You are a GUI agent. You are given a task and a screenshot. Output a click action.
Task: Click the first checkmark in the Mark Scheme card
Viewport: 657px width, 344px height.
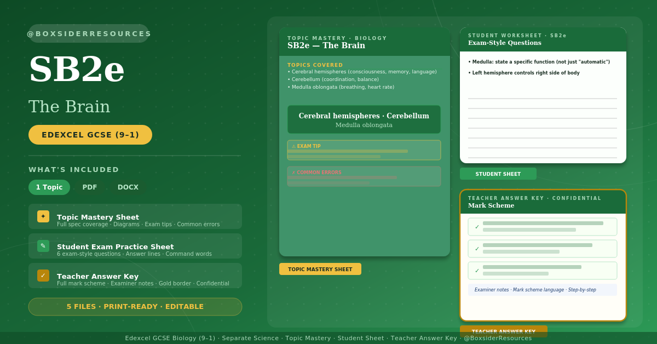477,227
